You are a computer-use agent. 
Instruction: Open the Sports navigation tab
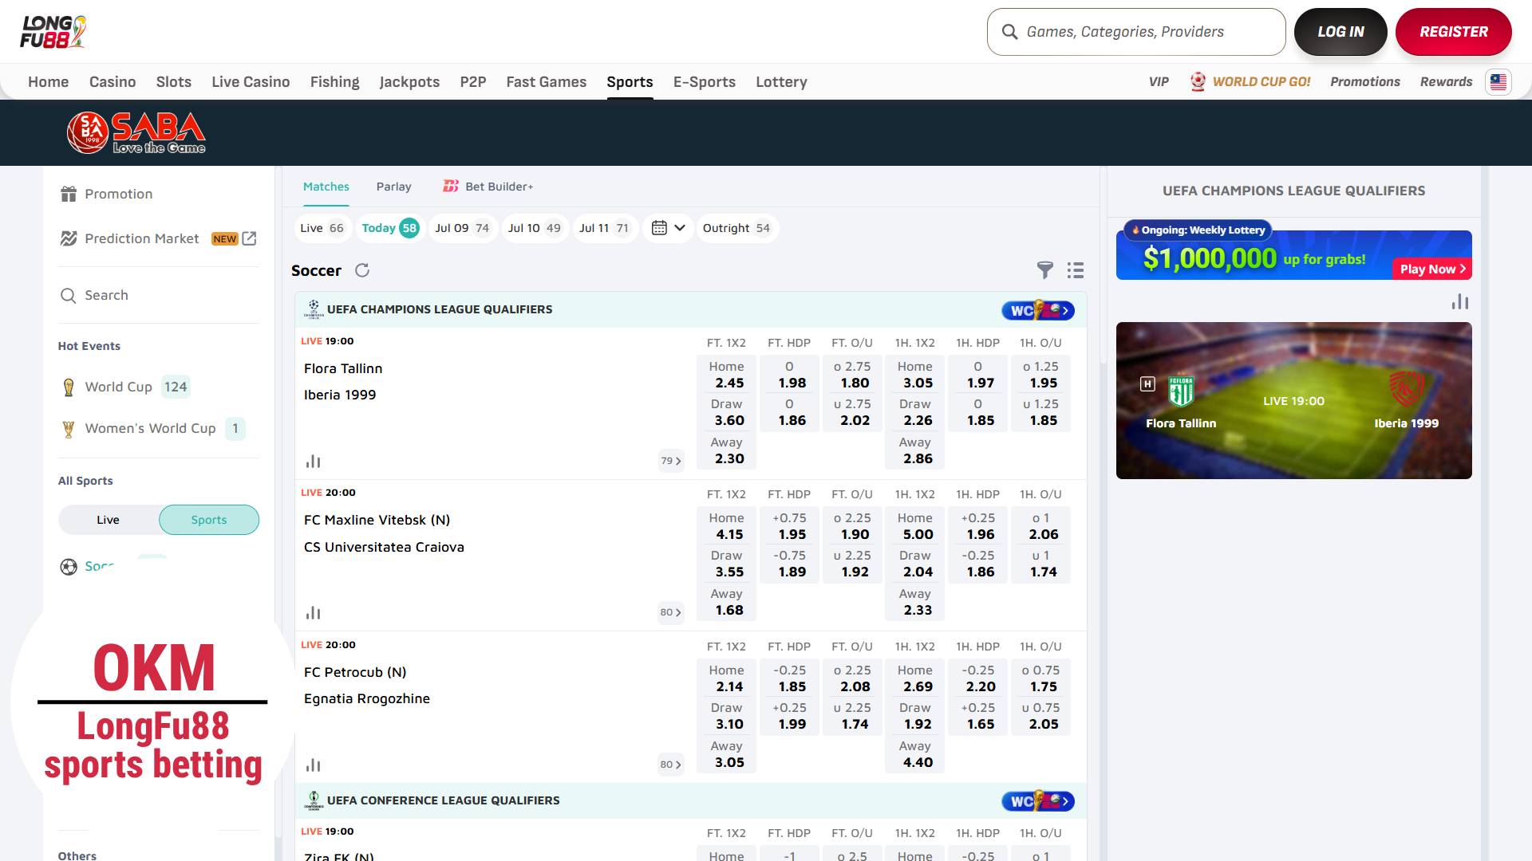pos(630,82)
